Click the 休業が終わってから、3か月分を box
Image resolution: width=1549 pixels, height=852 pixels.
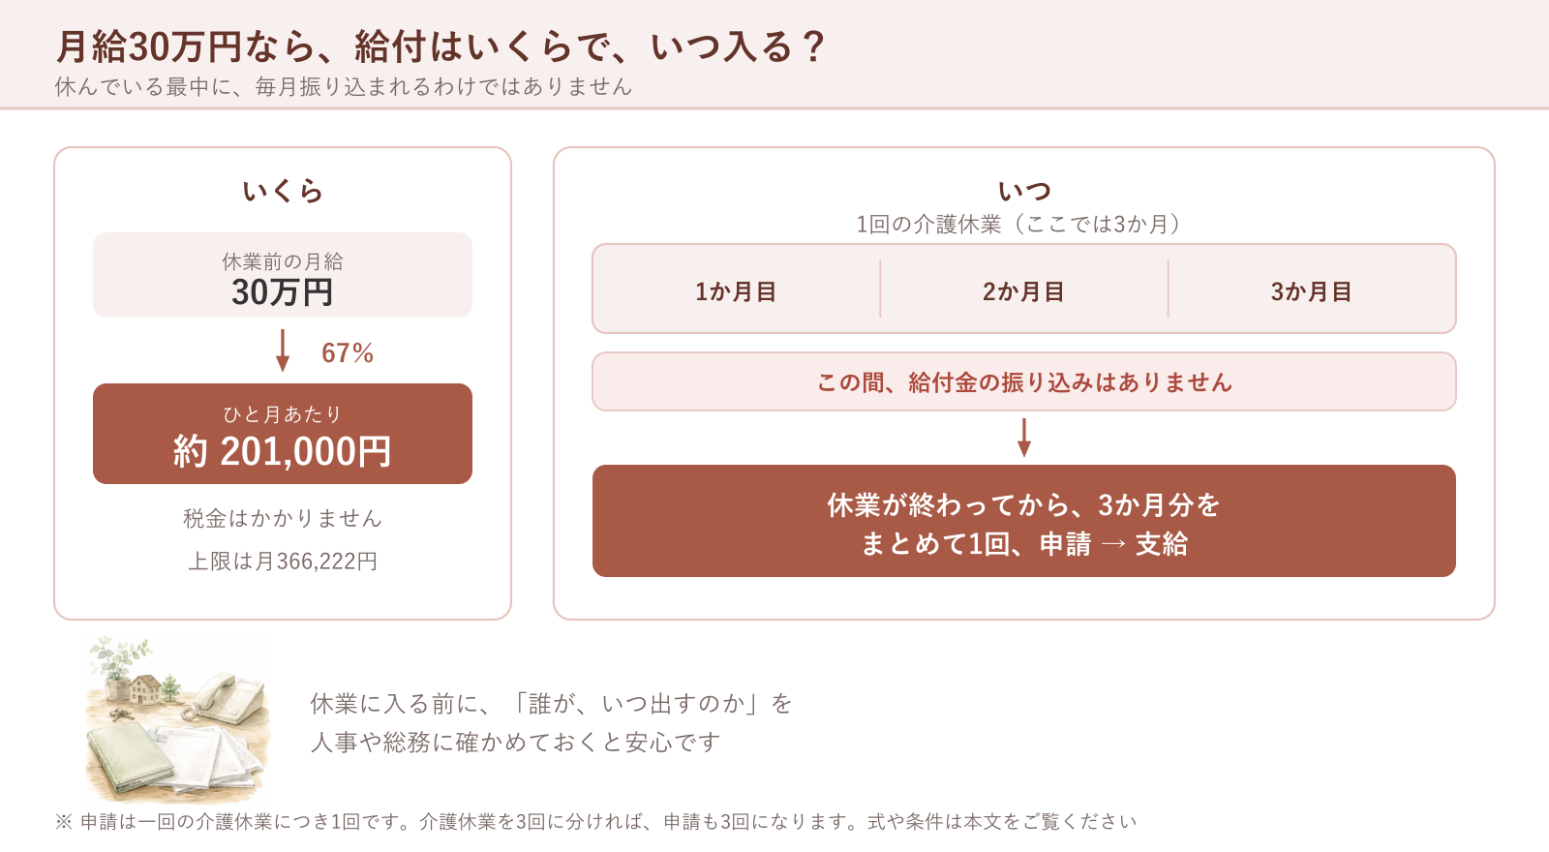point(1024,521)
